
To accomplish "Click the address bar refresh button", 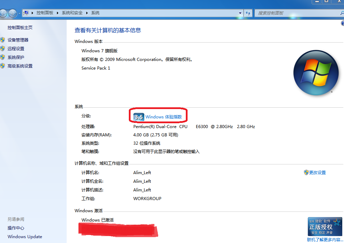I will point(248,13).
